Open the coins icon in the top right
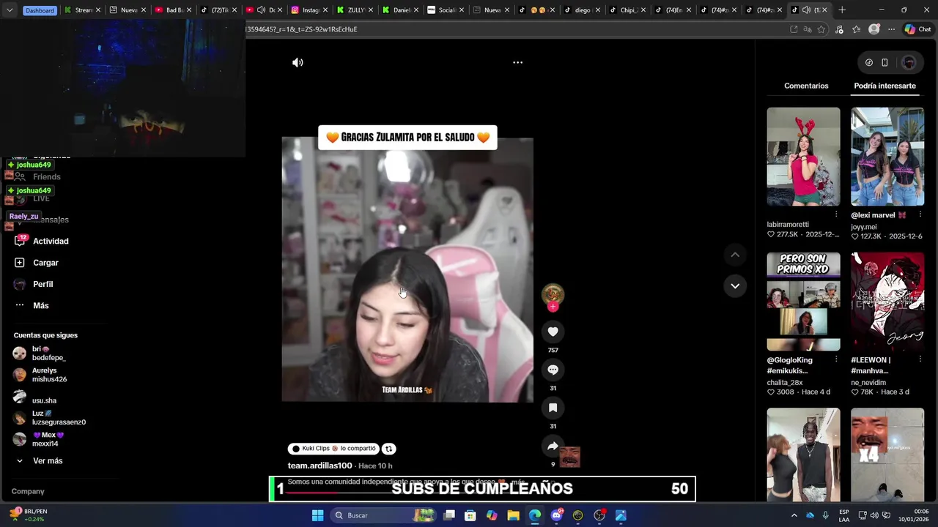This screenshot has height=527, width=938. point(869,63)
